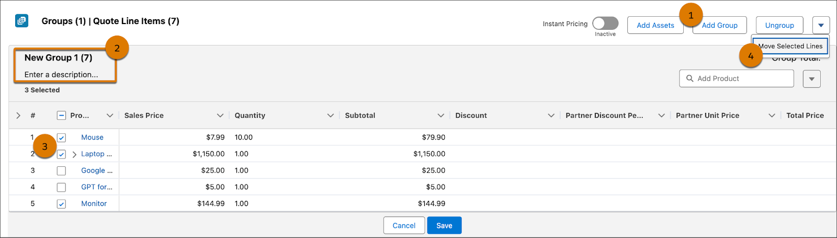This screenshot has height=238, width=837.
Task: Open the Quantity column menu chevron
Action: click(331, 116)
